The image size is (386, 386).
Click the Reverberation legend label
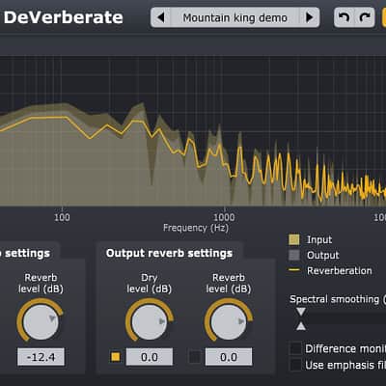click(340, 270)
